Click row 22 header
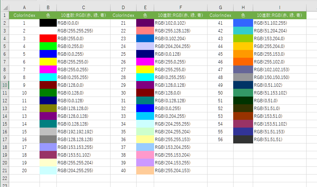This screenshot has height=187, width=317. [4, 178]
